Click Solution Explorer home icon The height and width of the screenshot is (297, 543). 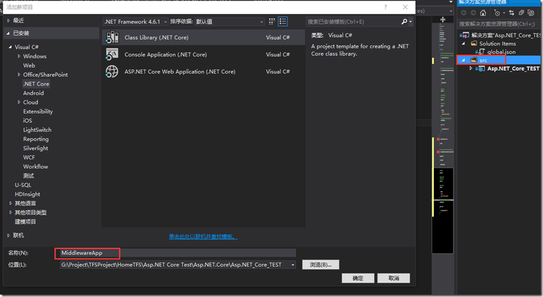point(483,13)
